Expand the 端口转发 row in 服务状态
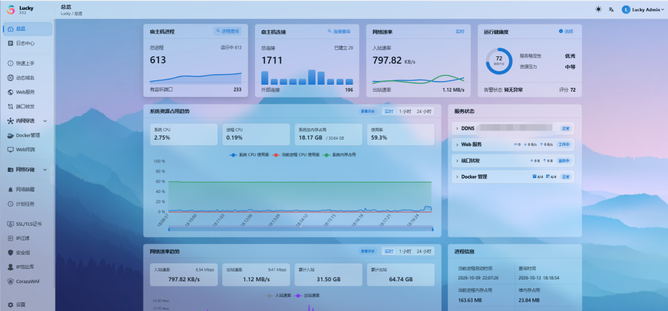 (x=513, y=161)
